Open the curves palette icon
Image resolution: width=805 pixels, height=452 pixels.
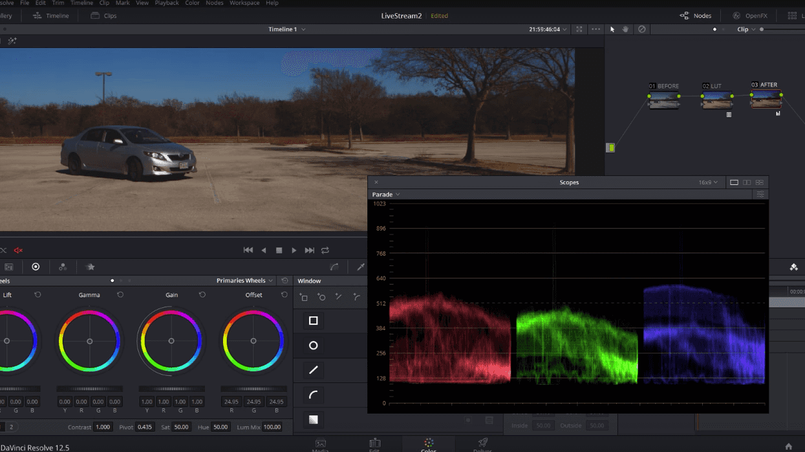334,267
